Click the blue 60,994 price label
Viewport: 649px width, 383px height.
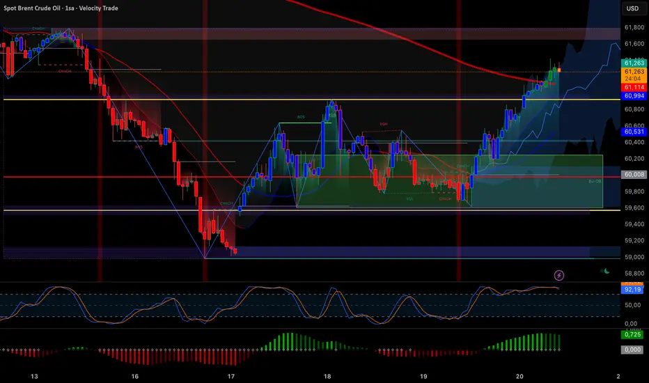(634, 96)
